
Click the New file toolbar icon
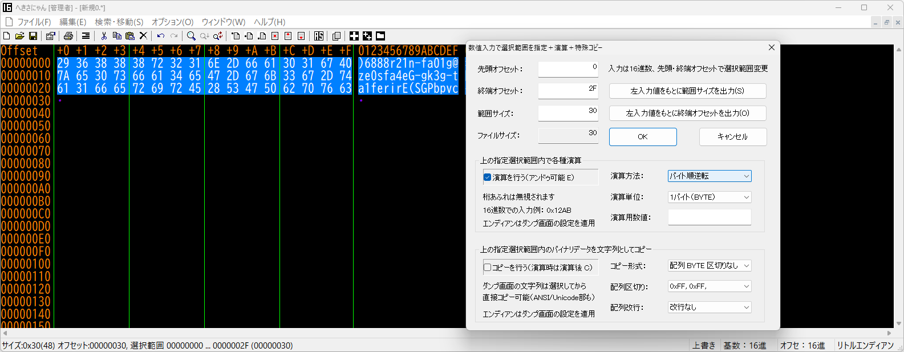pos(7,36)
